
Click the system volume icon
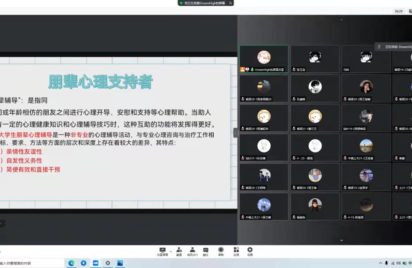pos(398,263)
